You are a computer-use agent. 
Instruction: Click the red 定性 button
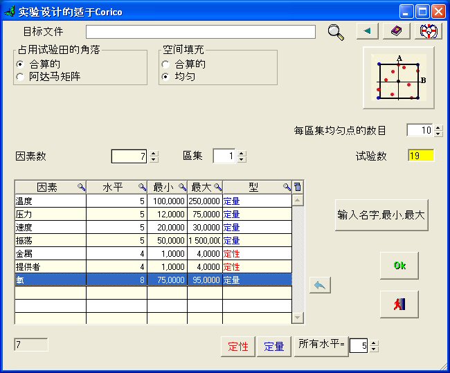pos(238,346)
